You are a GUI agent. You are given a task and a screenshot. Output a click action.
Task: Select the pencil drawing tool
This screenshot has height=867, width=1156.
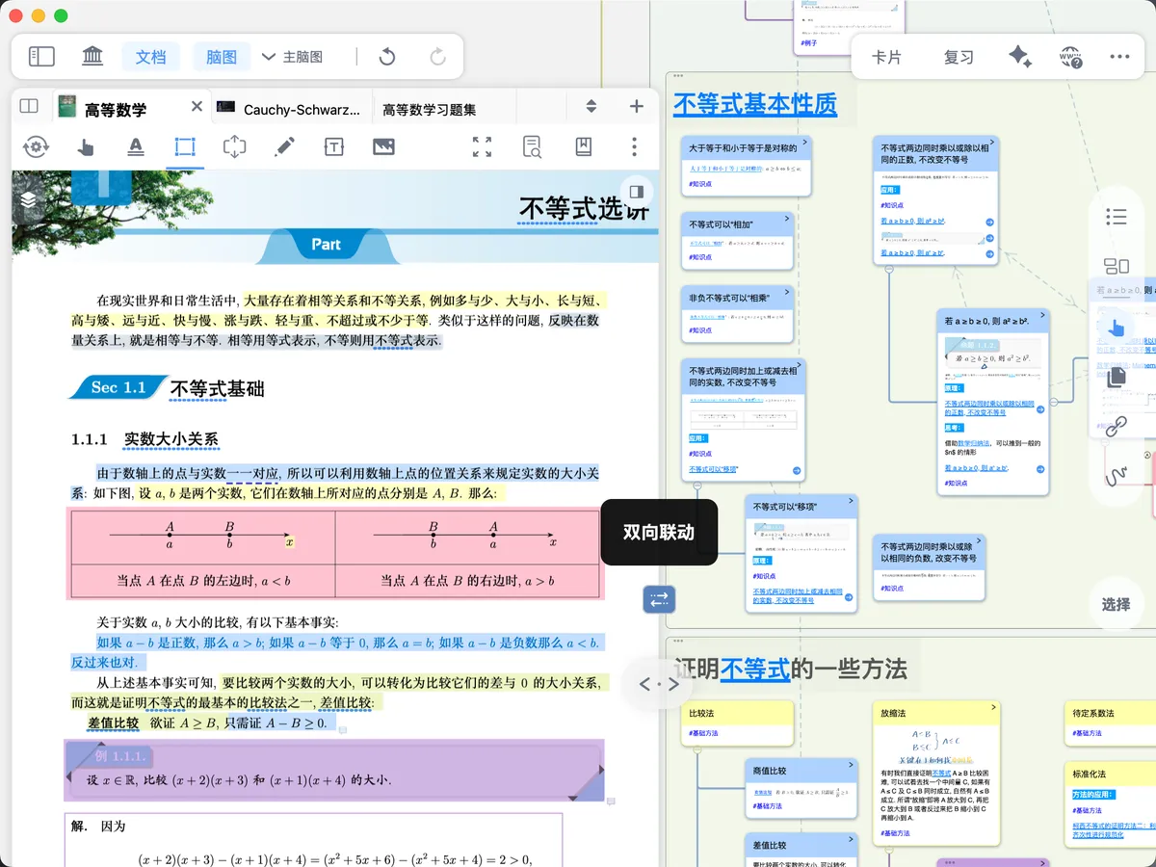coord(284,146)
